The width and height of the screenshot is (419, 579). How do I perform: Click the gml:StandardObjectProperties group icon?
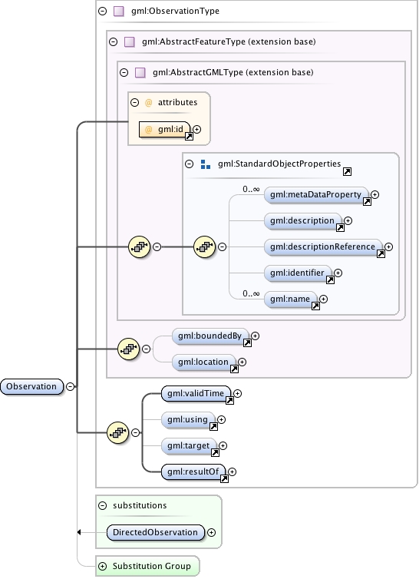point(205,164)
